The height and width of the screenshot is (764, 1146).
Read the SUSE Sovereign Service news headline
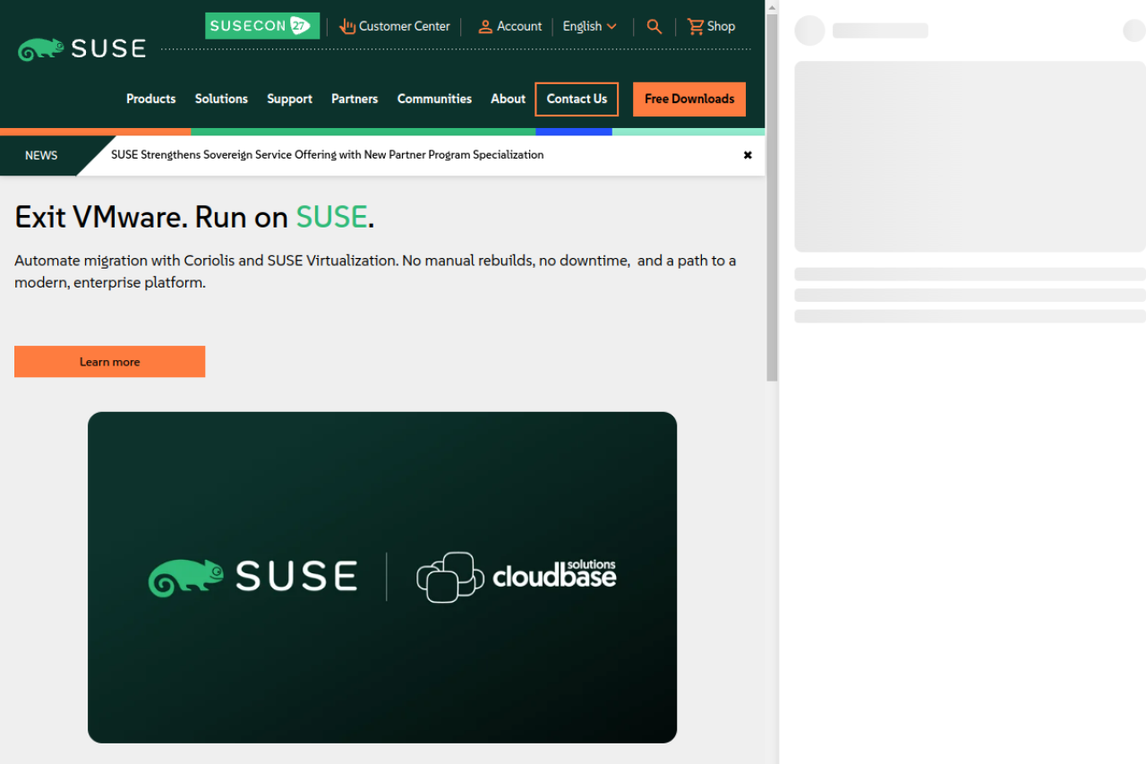[x=328, y=155]
